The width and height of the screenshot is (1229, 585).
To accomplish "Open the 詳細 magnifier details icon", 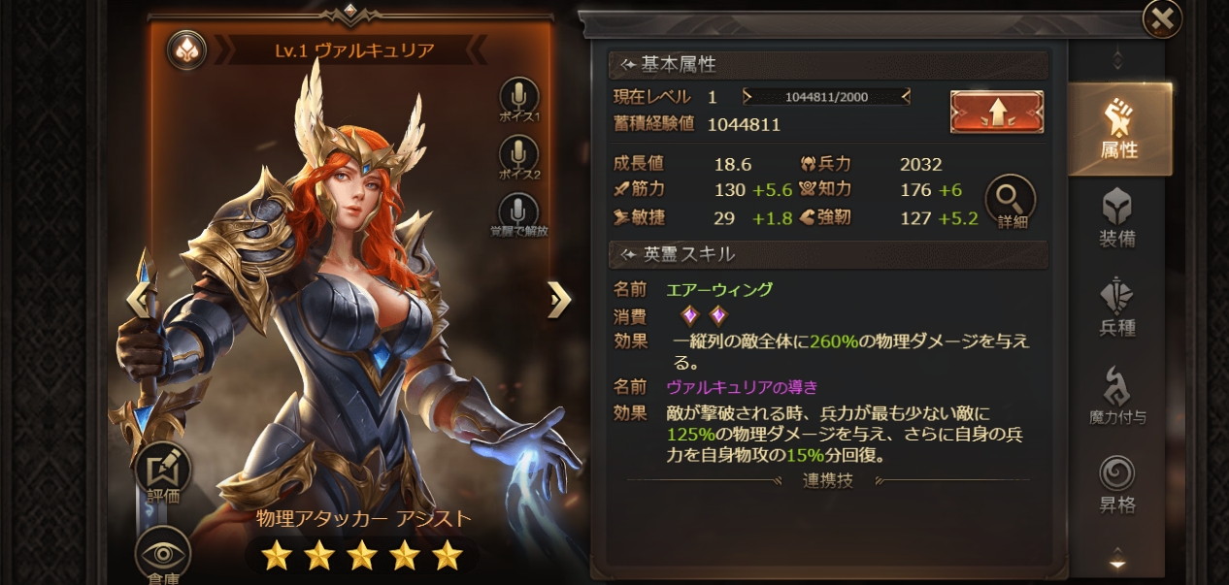I will tap(1012, 202).
